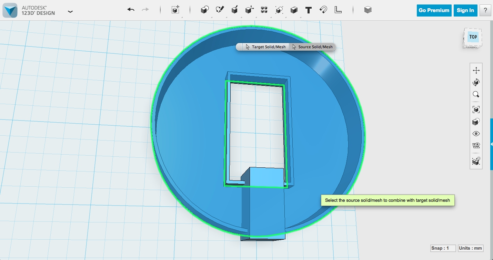Select the Construct tool
This screenshot has width=493, height=260.
[x=235, y=10]
